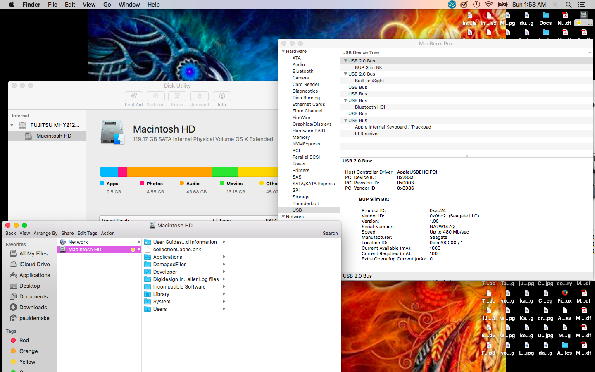Click the iCloud Drive sidebar icon
This screenshot has height=372, width=595.
(13, 264)
